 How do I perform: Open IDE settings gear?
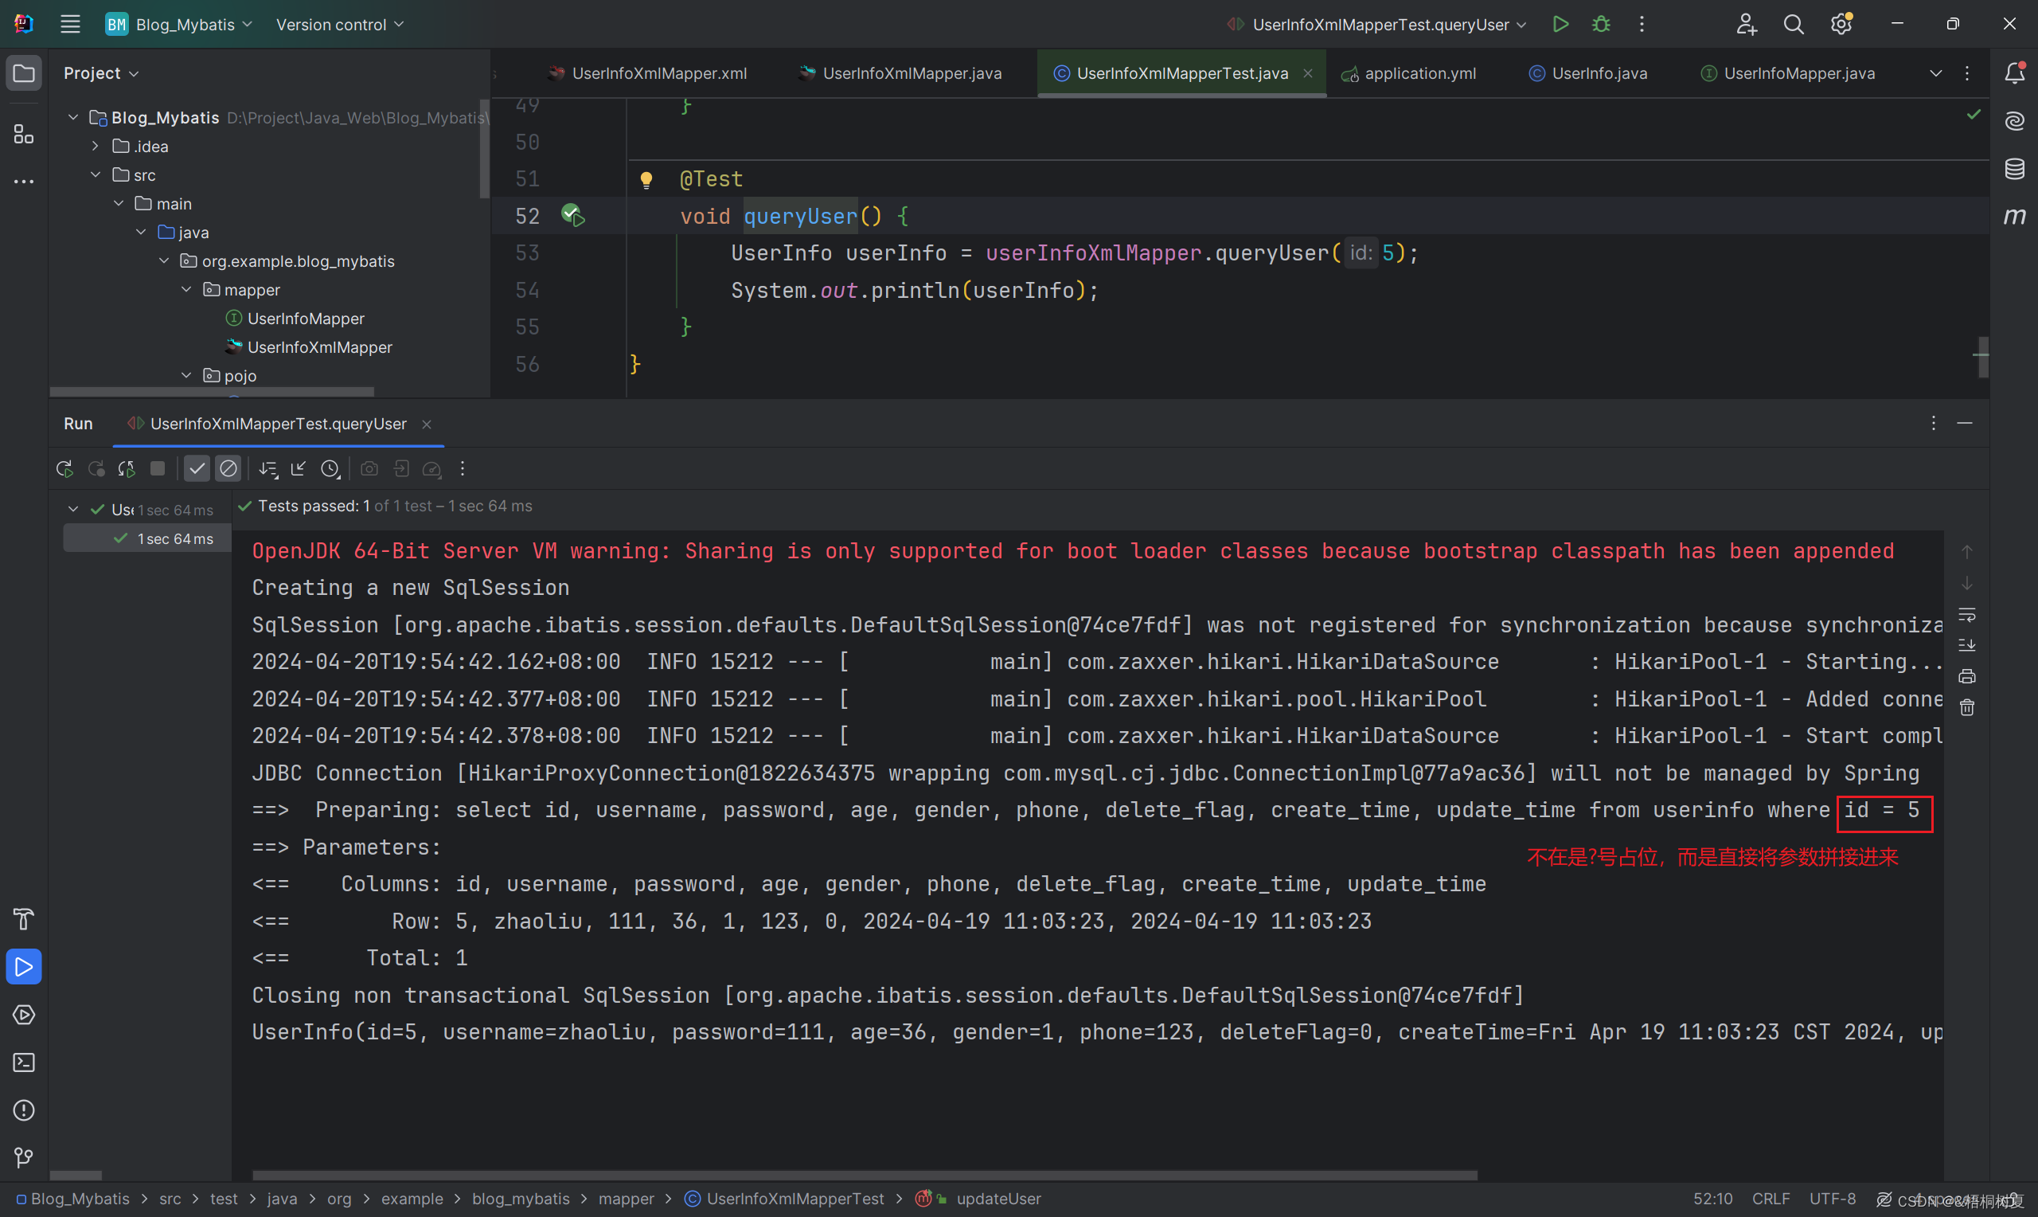(1841, 25)
